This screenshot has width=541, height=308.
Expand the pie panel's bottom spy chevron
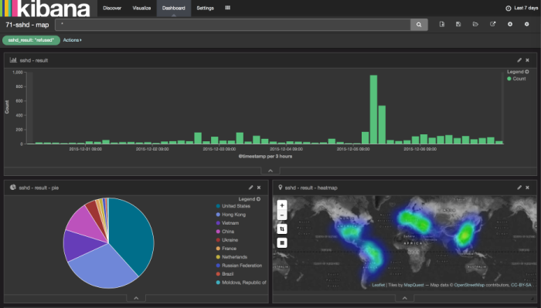(x=136, y=298)
